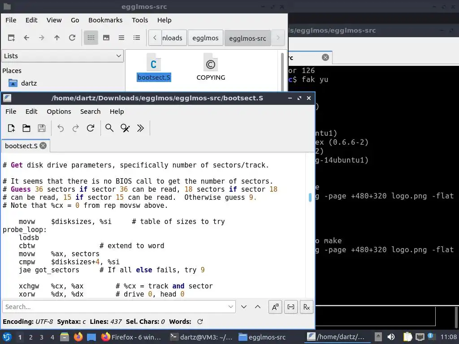Click the Find magnifier icon in editor
The height and width of the screenshot is (344, 459).
pos(109,128)
